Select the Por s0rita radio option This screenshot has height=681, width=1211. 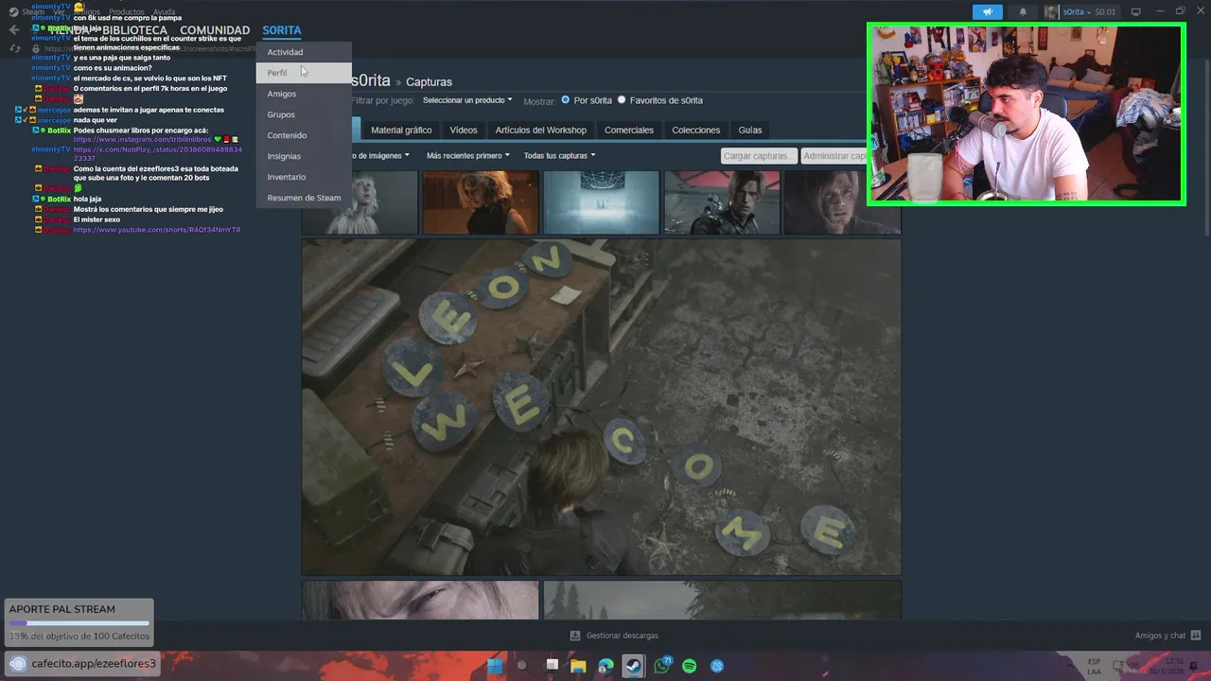(x=566, y=99)
